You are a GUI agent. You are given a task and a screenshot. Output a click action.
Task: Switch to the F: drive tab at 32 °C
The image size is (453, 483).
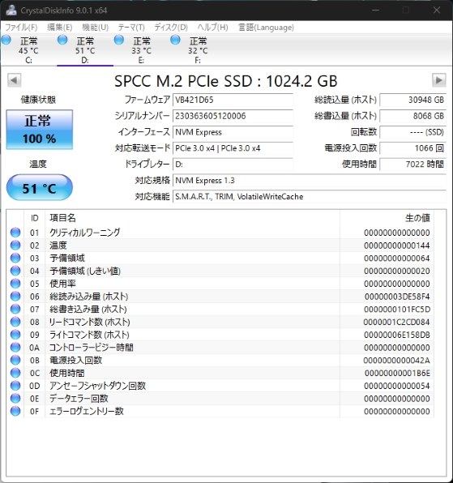(x=198, y=50)
